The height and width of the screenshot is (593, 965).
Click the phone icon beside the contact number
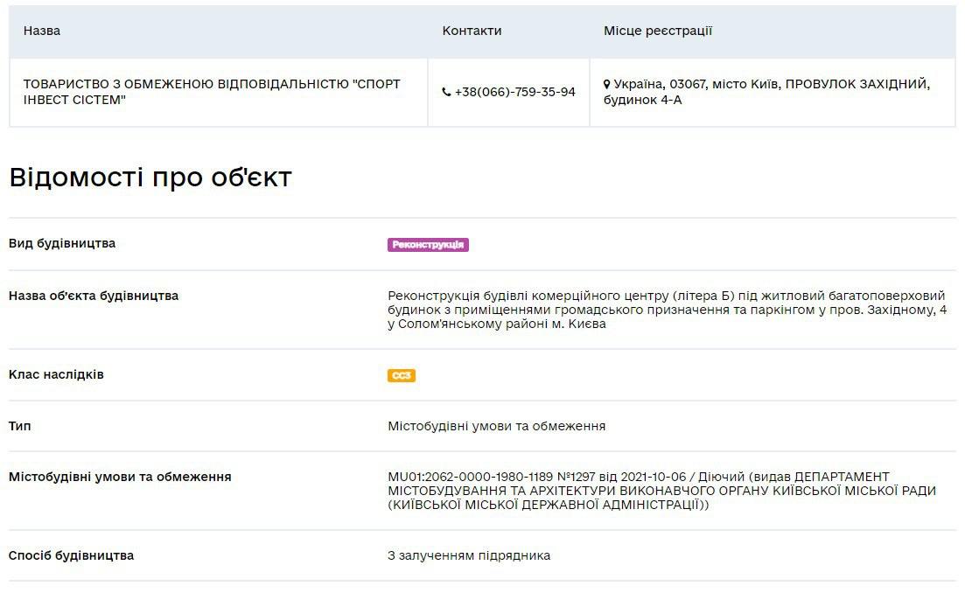point(446,93)
